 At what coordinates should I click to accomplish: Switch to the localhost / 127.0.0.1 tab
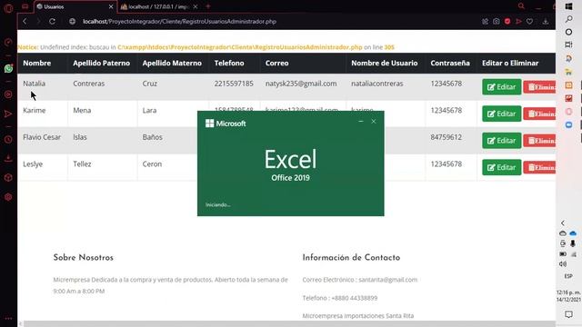pyautogui.click(x=159, y=6)
